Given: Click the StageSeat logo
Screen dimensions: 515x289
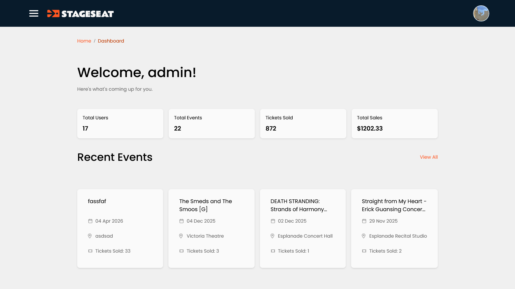Looking at the screenshot, I should pyautogui.click(x=80, y=13).
